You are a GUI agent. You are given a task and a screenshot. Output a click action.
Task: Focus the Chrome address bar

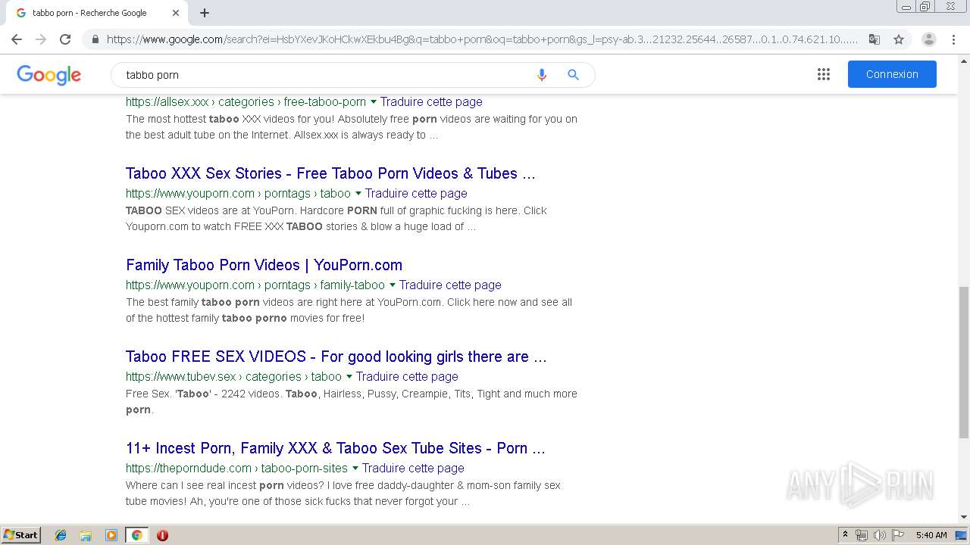click(x=482, y=39)
